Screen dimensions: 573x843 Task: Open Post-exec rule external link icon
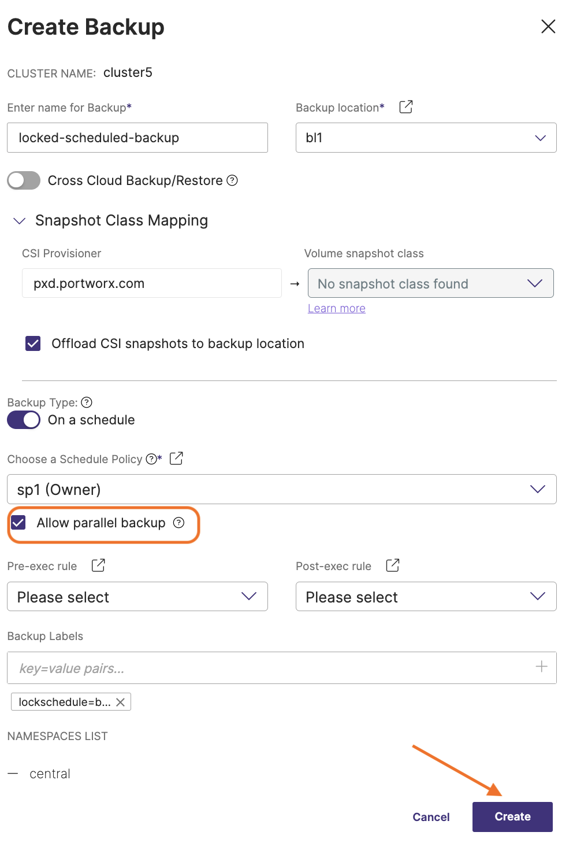tap(393, 565)
